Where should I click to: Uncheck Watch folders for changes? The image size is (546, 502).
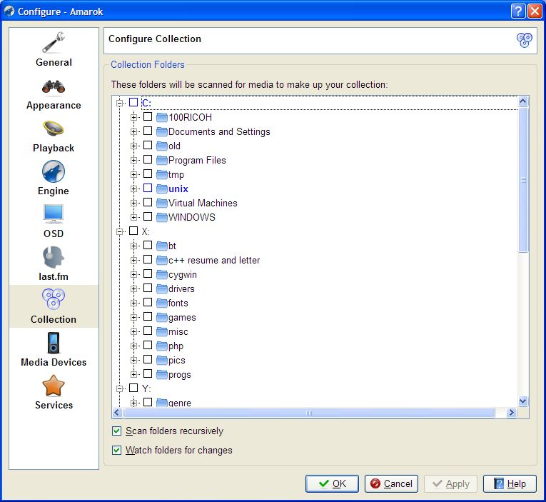click(x=117, y=451)
